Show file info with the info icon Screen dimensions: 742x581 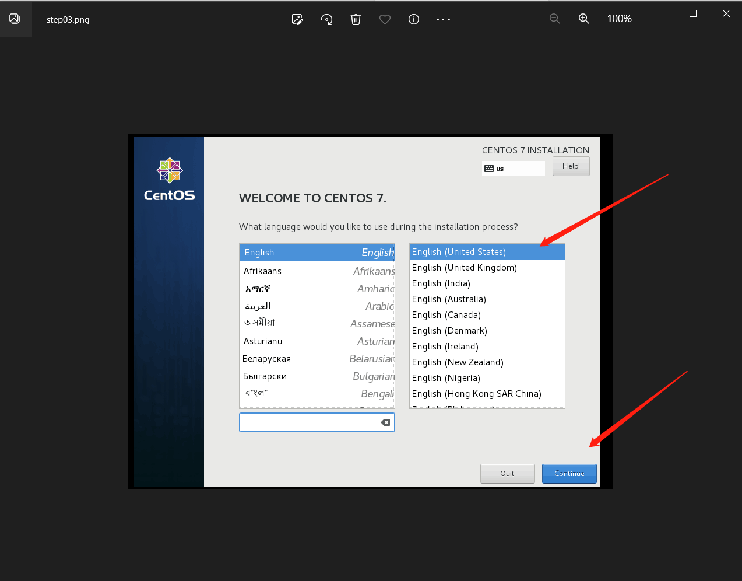pyautogui.click(x=414, y=19)
